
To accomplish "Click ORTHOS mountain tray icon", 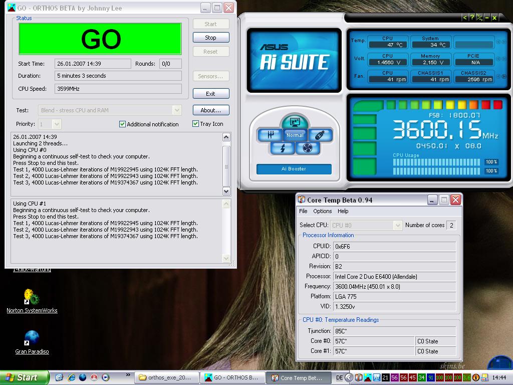I will pos(367,377).
